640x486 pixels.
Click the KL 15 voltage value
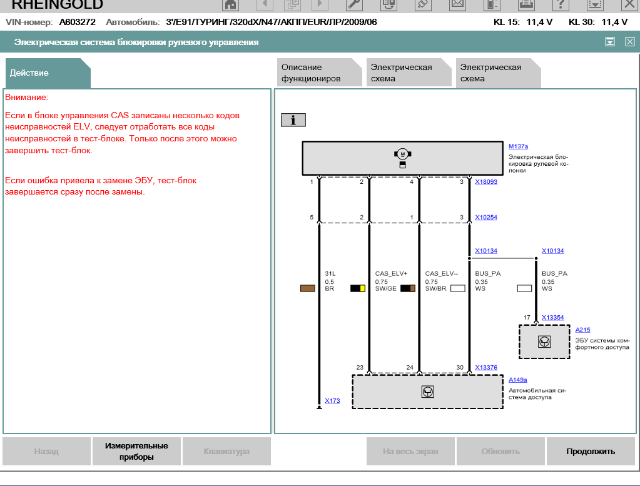(539, 22)
